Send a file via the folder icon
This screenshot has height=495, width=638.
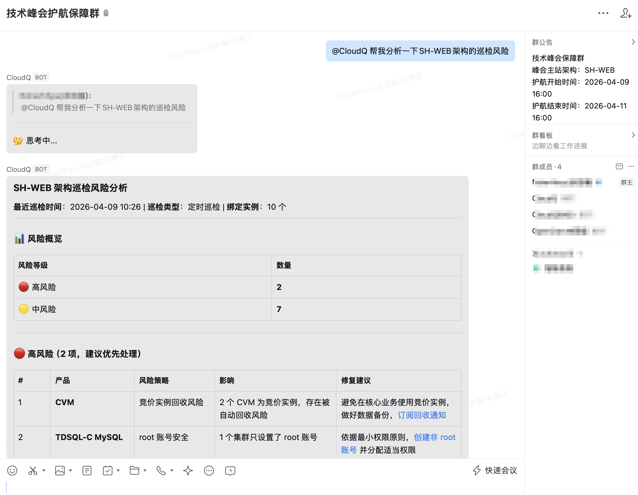click(134, 471)
